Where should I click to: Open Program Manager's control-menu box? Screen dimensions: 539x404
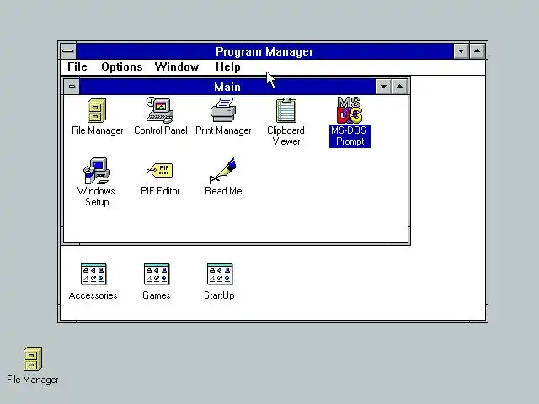[x=68, y=51]
